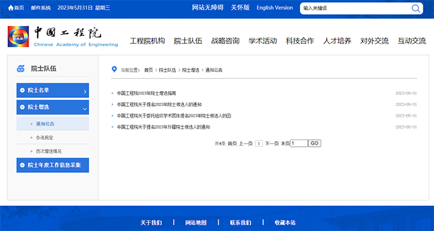The width and height of the screenshot is (434, 231).
Task: Click bullet arrow before 院士增选指南 item
Action: pyautogui.click(x=112, y=94)
